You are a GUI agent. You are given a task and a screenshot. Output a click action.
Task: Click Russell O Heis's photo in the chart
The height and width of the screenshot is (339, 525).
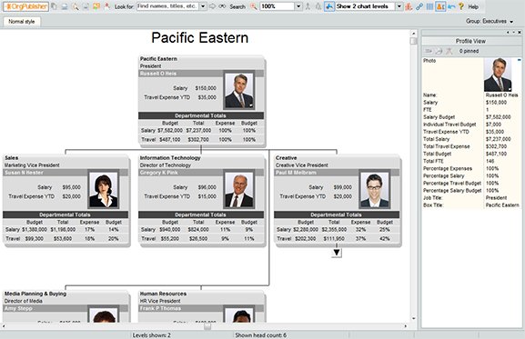239,90
